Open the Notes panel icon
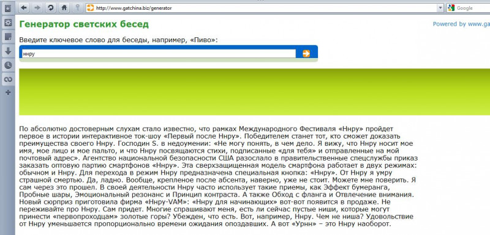Viewport: 490px width, 235px height. click(8, 37)
